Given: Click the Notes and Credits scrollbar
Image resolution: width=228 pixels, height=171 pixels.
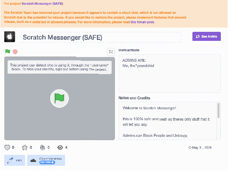Looking at the screenshot, I should [218, 111].
